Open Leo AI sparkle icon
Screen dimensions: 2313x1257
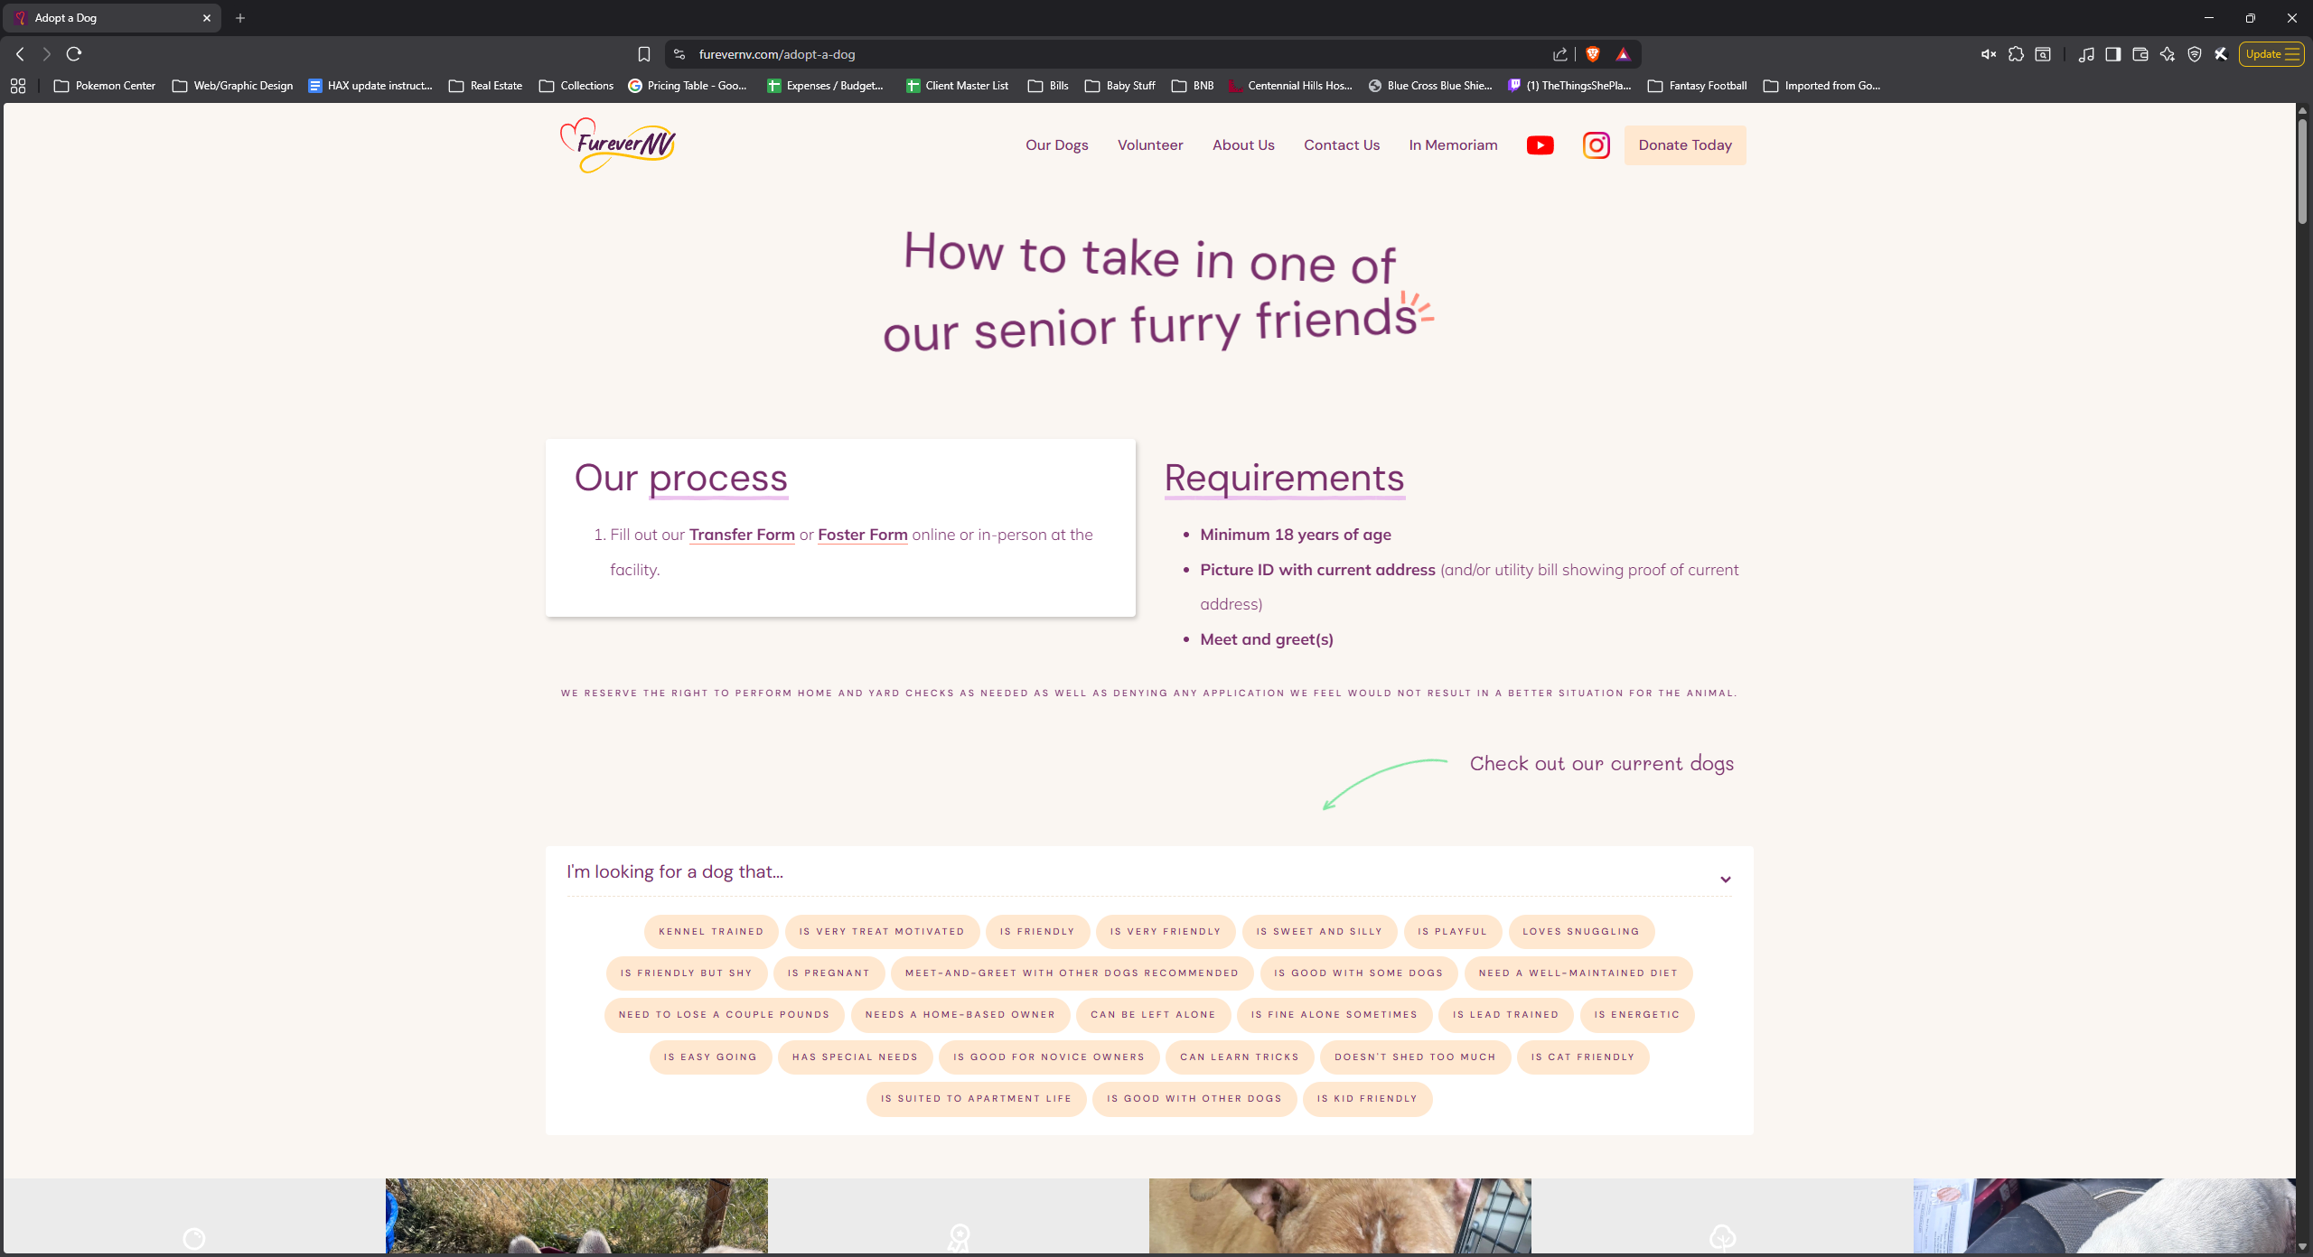(2167, 54)
